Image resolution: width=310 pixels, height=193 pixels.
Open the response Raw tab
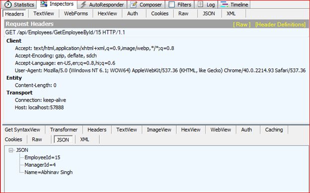point(37,139)
